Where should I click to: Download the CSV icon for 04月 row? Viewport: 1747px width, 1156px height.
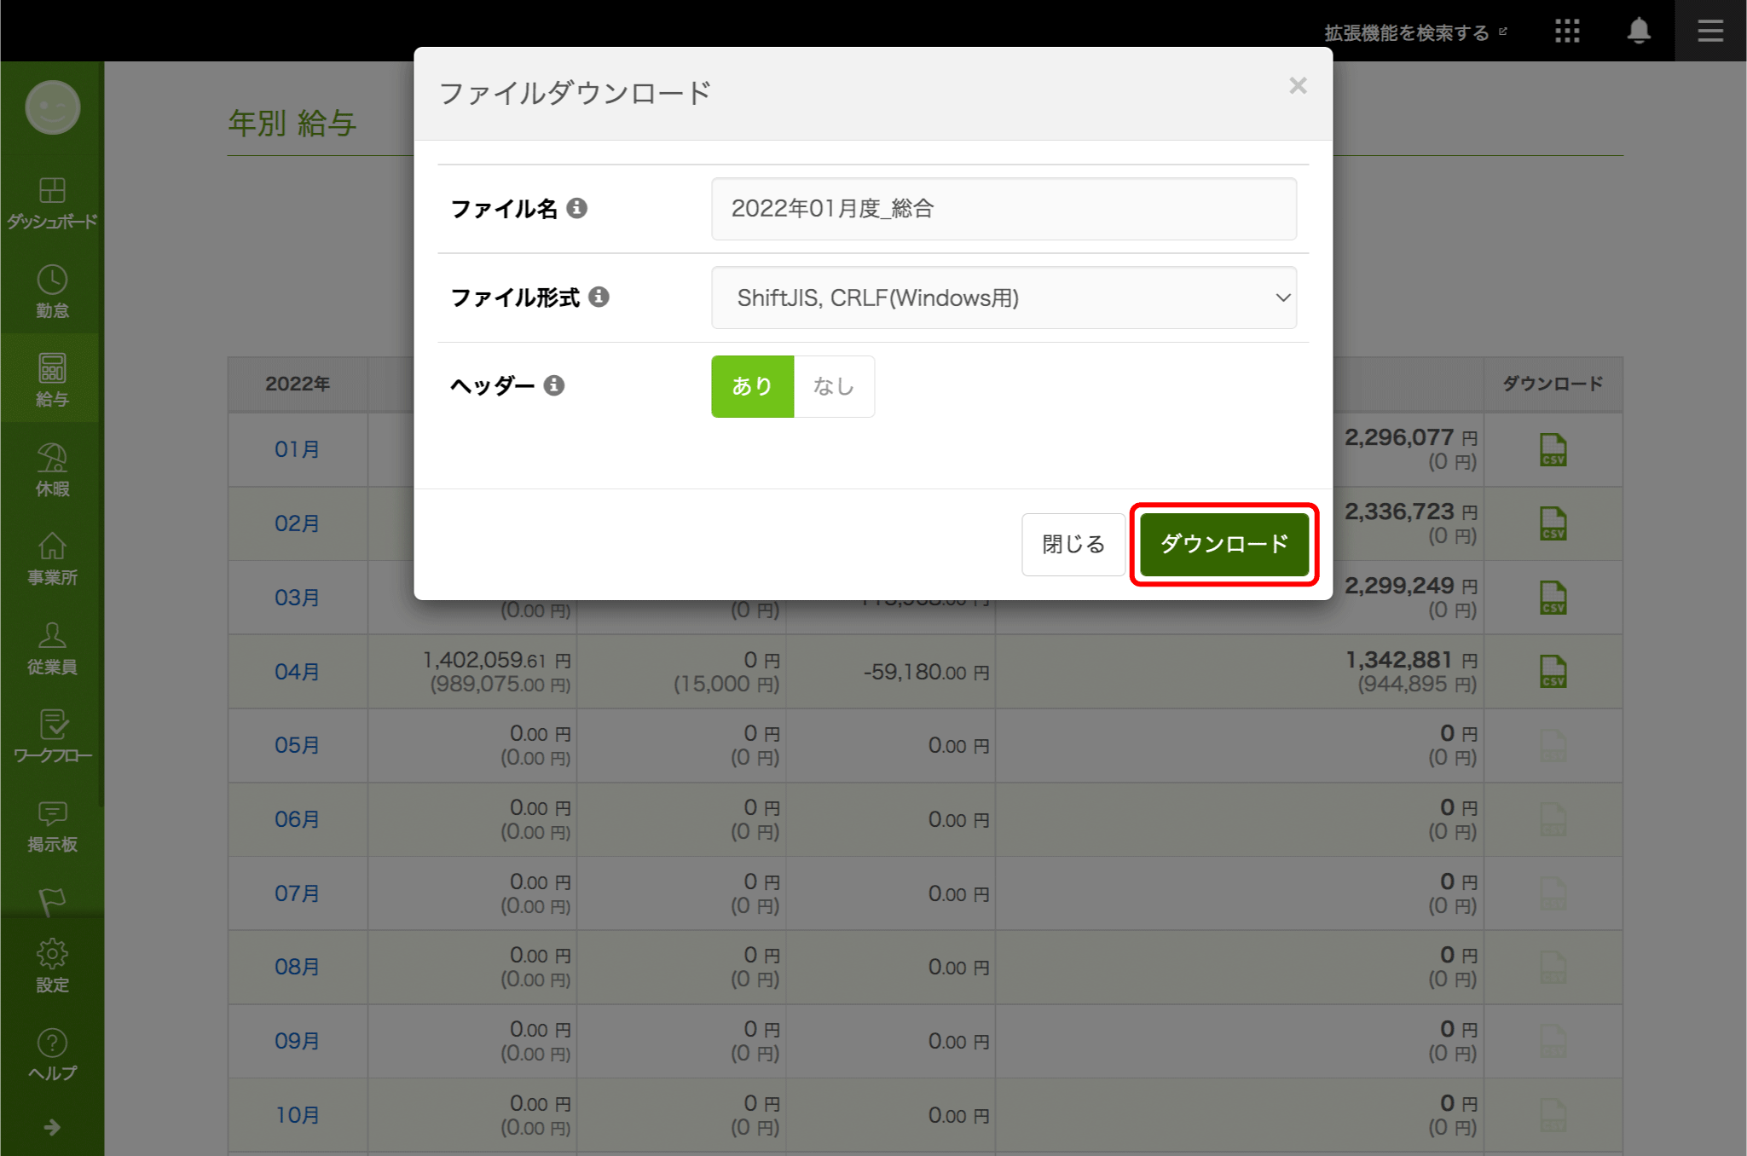coord(1553,672)
